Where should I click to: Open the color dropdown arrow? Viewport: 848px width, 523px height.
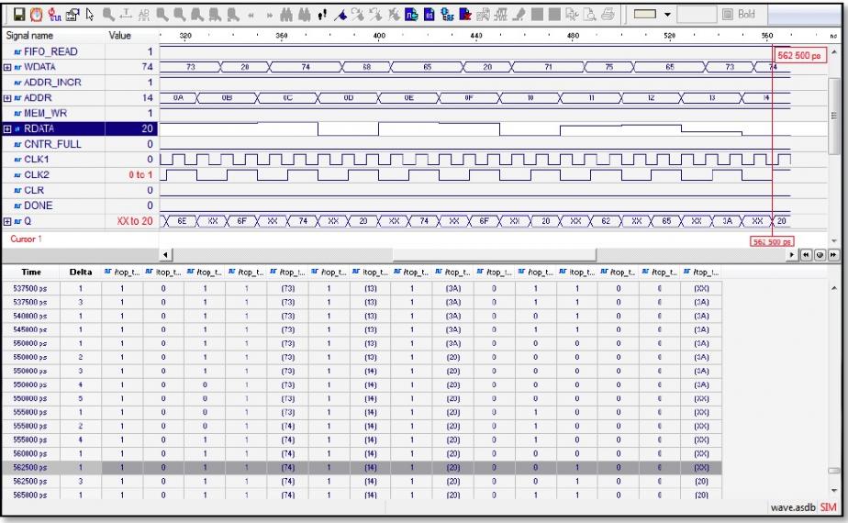pos(667,15)
